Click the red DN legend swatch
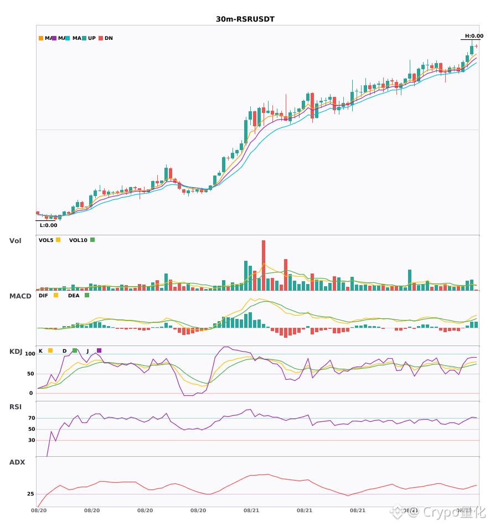 tap(101, 38)
